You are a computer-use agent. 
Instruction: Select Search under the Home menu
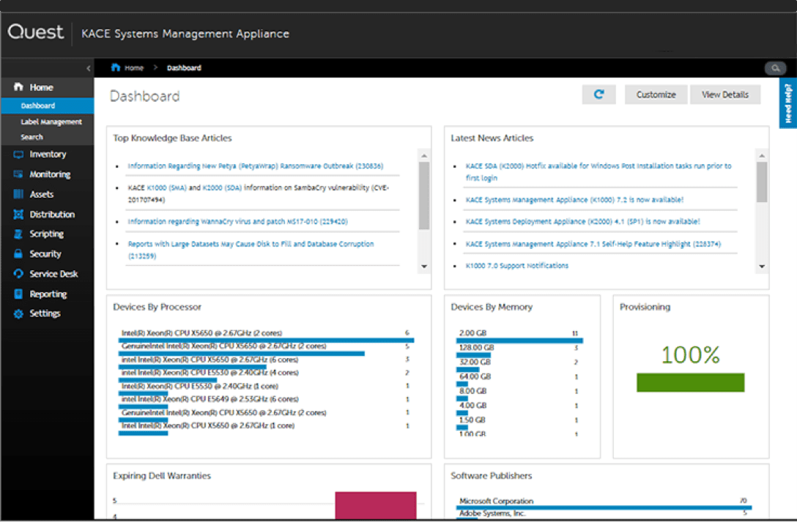click(31, 137)
